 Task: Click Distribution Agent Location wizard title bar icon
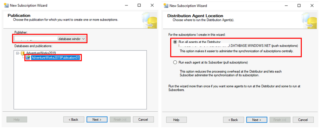[x=166, y=6]
